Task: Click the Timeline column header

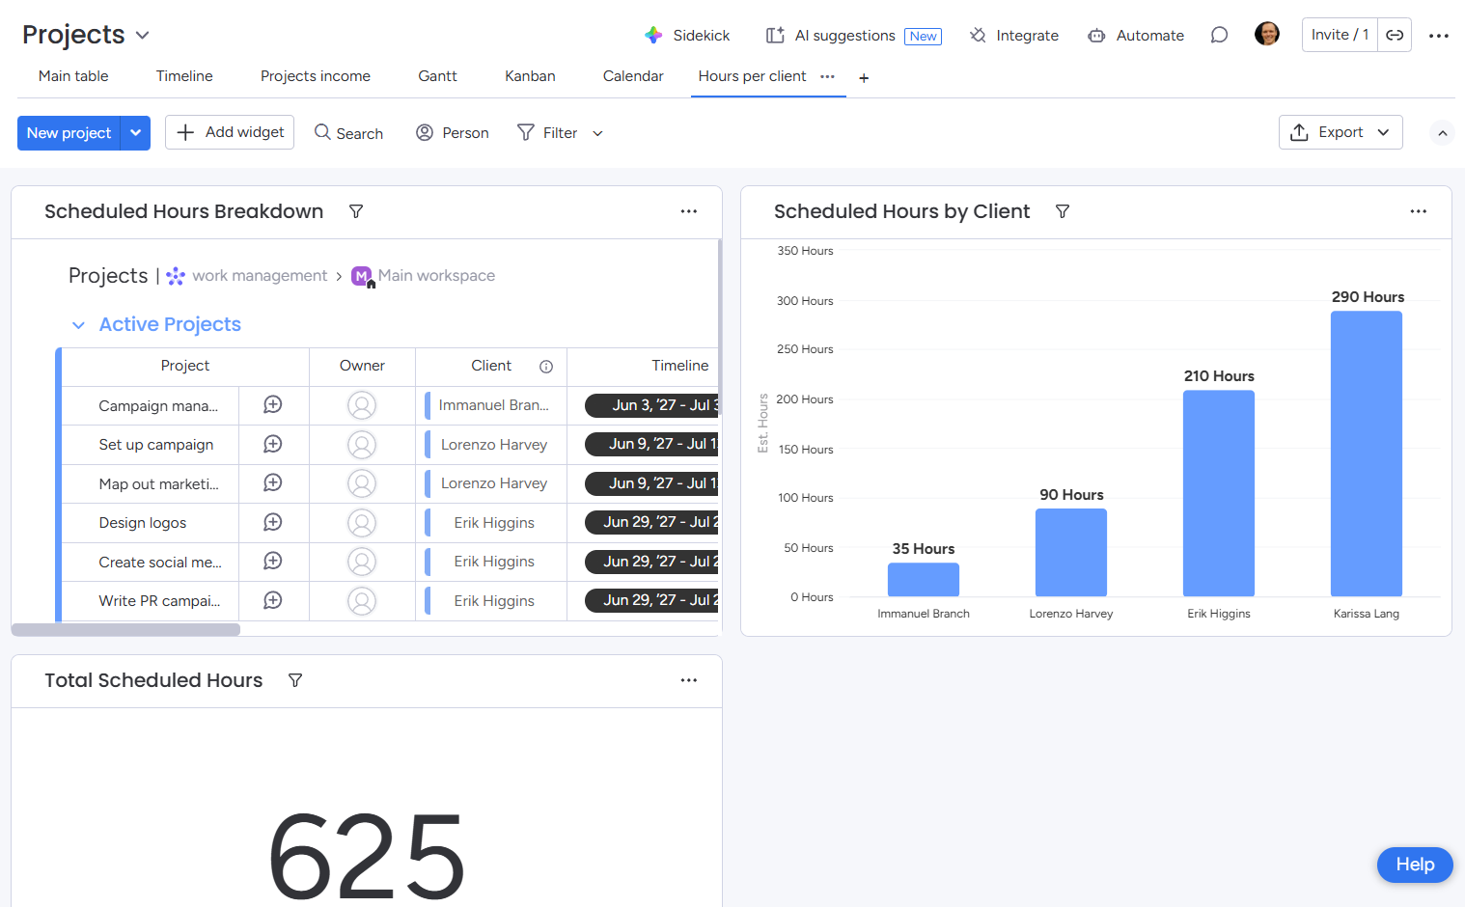Action: point(679,366)
